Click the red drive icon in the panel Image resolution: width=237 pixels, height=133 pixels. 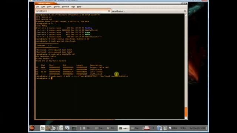click(x=147, y=128)
